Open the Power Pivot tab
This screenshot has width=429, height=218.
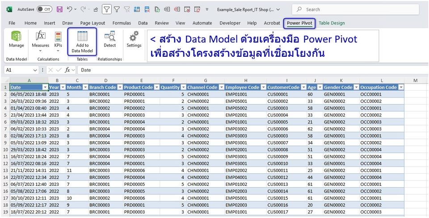pos(299,23)
